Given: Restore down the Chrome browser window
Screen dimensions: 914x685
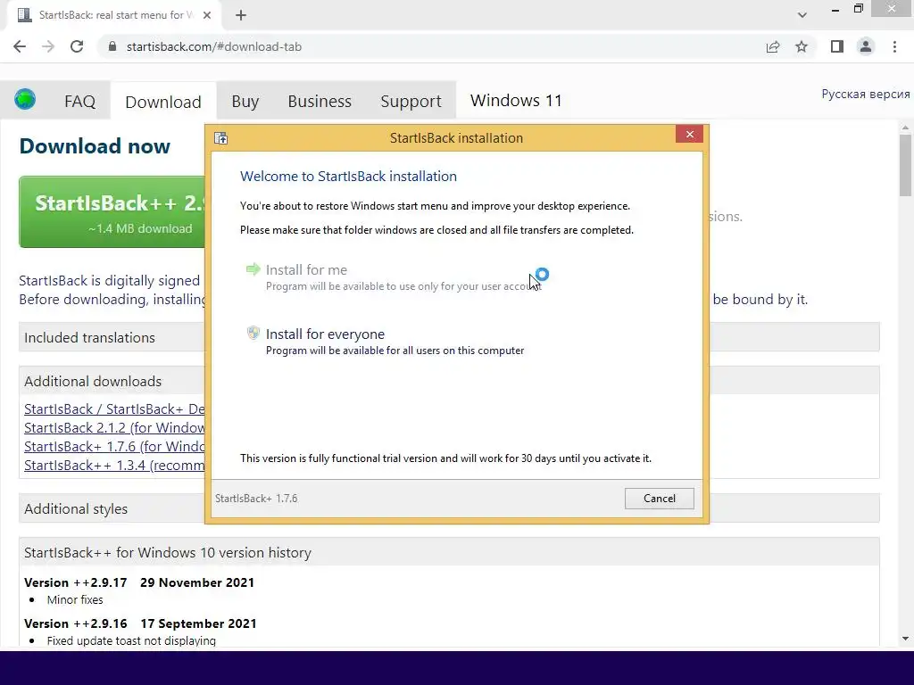Looking at the screenshot, I should pos(858,9).
